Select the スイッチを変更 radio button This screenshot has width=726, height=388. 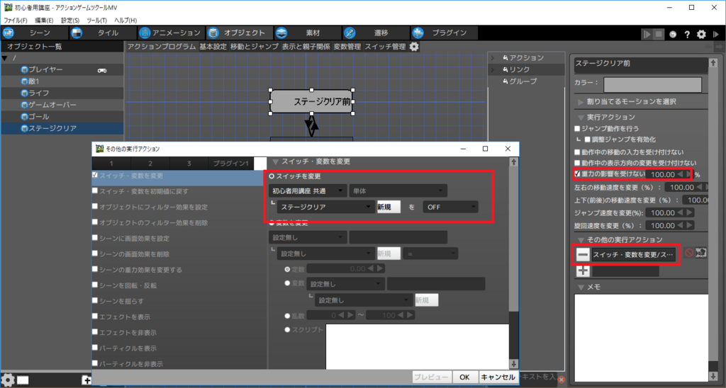coord(272,176)
